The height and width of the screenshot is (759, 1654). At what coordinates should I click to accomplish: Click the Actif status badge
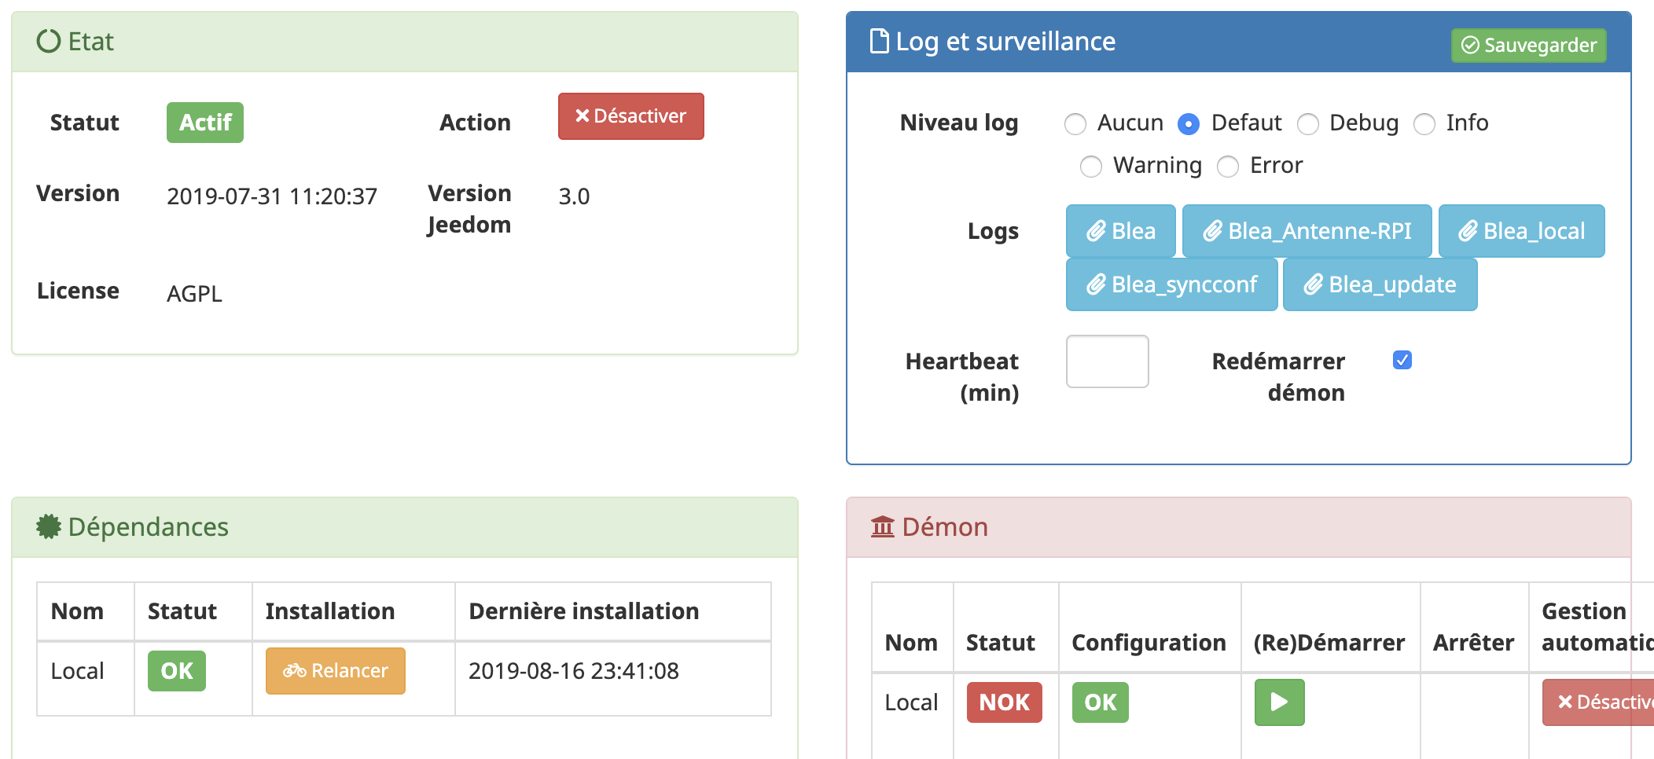tap(204, 123)
